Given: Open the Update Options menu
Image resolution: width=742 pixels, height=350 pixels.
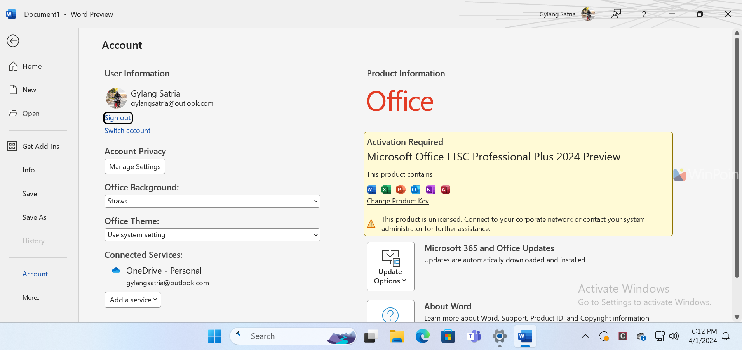Looking at the screenshot, I should click(x=390, y=267).
